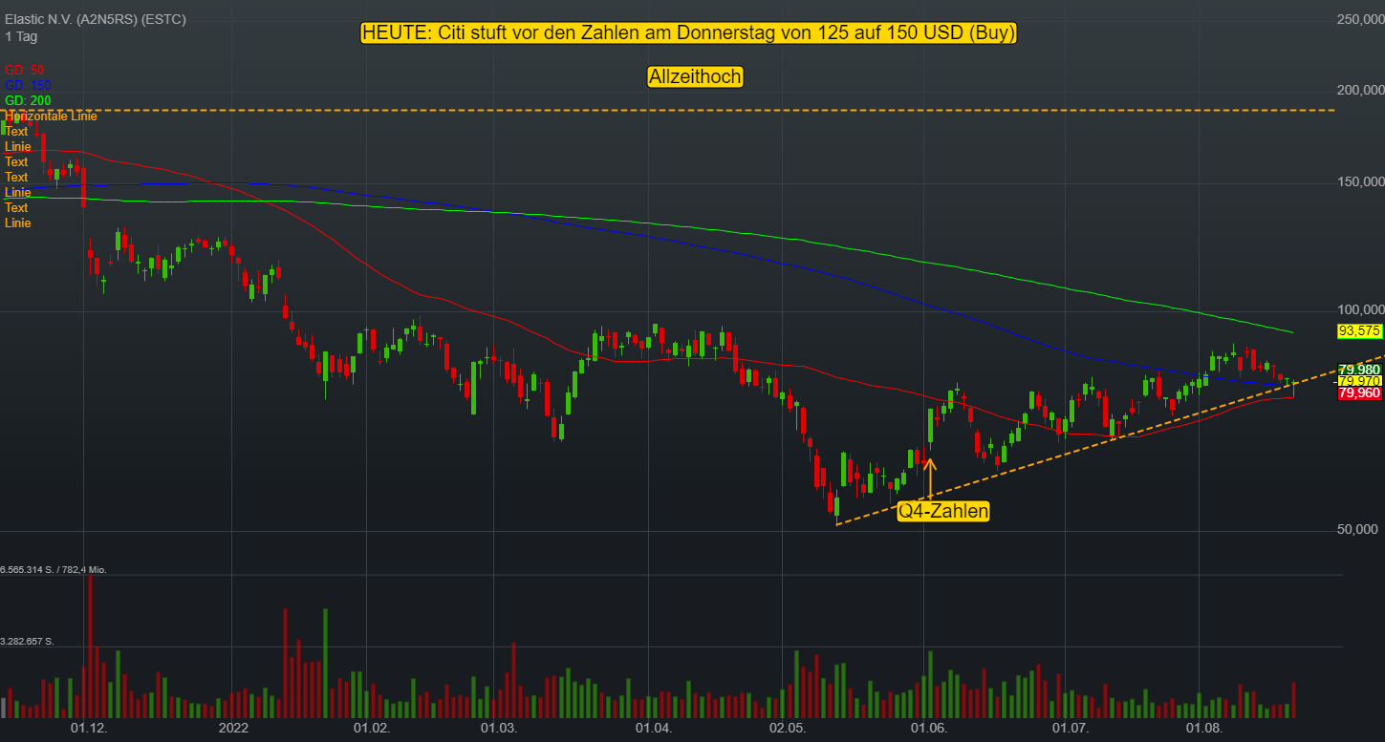Click the 01.07. date axis label

pos(1071,729)
